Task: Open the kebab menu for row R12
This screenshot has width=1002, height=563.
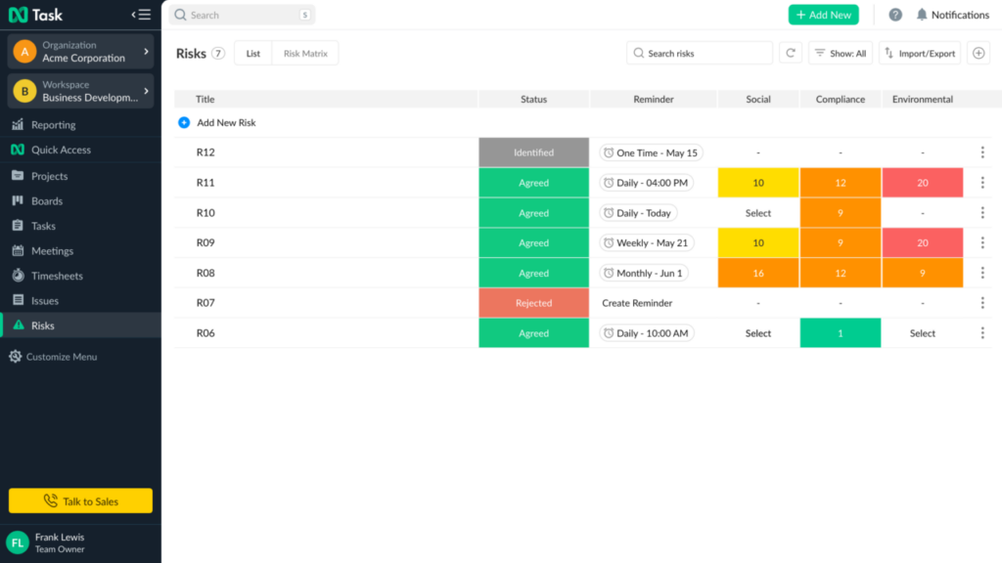Action: tap(982, 152)
